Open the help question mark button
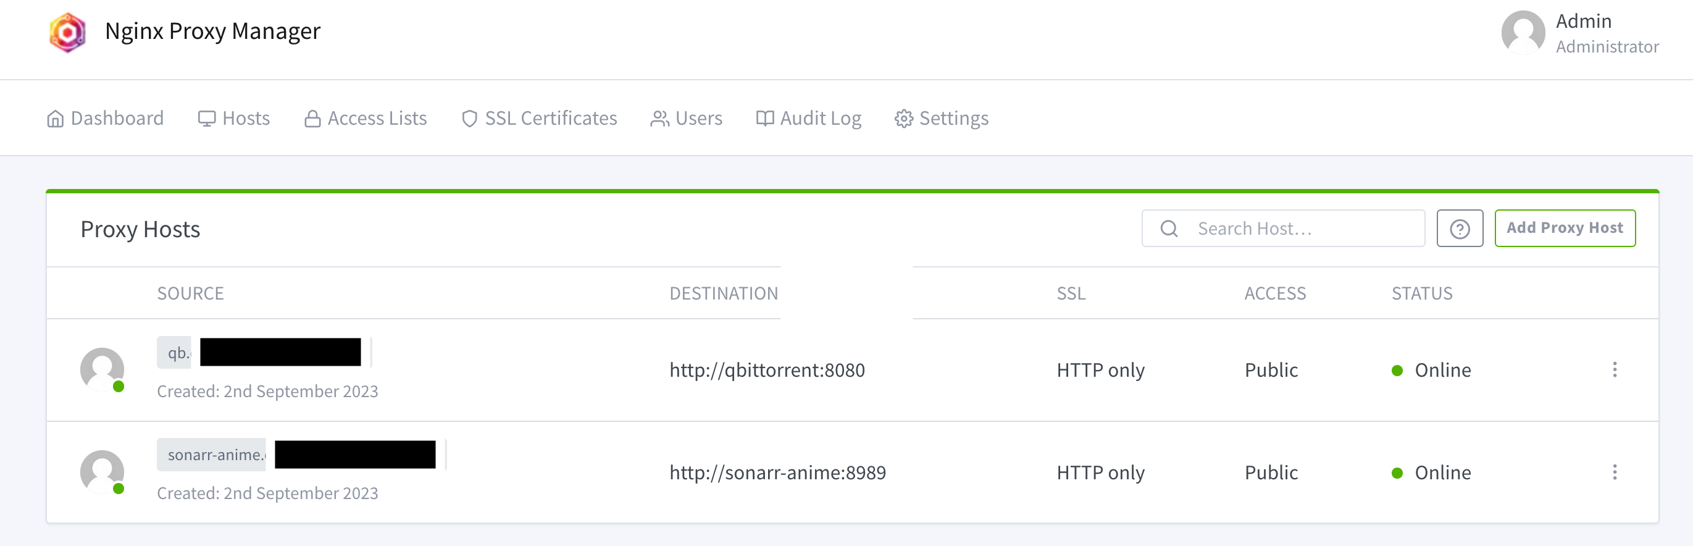This screenshot has width=1693, height=546. tap(1460, 229)
